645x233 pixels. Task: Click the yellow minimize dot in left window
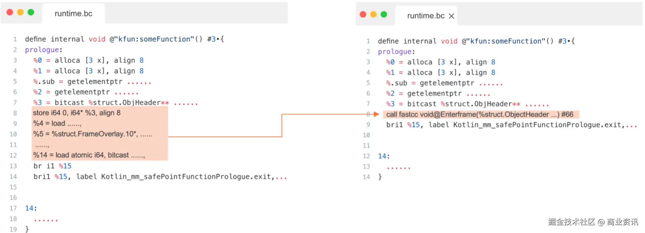click(x=20, y=12)
